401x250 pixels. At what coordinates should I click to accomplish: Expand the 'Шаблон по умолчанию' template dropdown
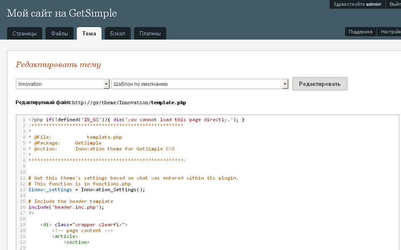(x=200, y=84)
